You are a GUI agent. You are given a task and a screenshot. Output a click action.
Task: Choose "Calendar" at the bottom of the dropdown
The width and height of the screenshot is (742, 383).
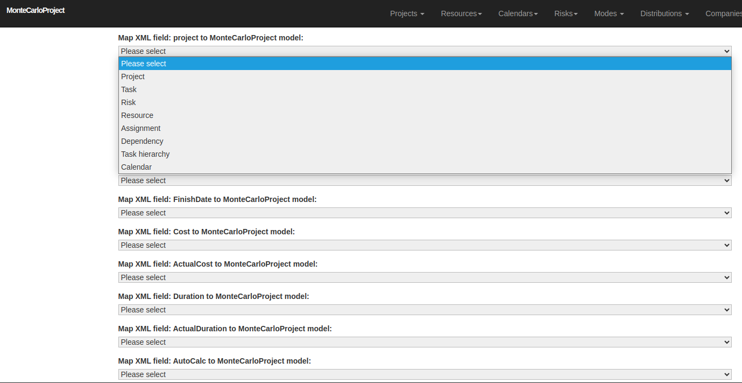[136, 166]
